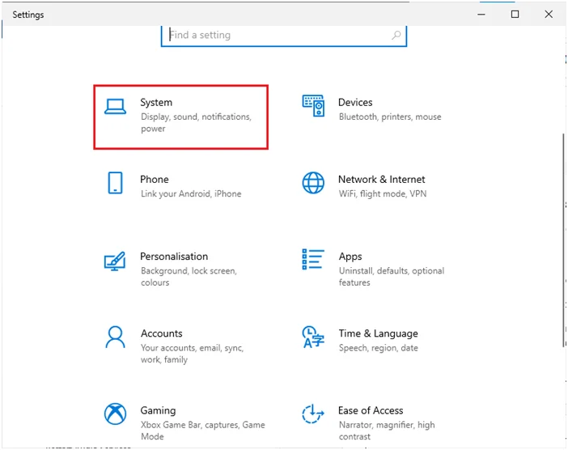Click the Ease of Access icon

pyautogui.click(x=313, y=414)
